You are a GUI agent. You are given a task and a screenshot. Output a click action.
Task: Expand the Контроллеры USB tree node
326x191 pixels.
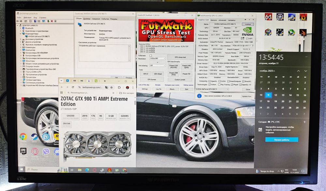pyautogui.click(x=21, y=55)
